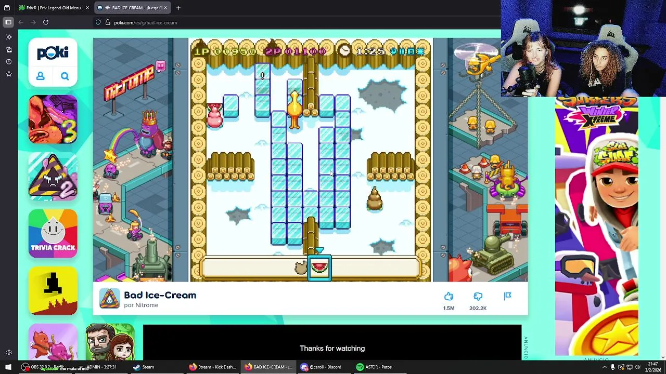Close the Friv Legend Old Menu tab
The width and height of the screenshot is (666, 374).
(87, 8)
